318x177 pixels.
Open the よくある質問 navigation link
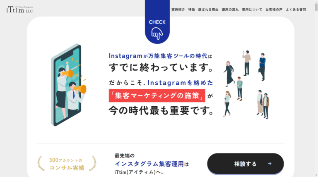(x=296, y=10)
